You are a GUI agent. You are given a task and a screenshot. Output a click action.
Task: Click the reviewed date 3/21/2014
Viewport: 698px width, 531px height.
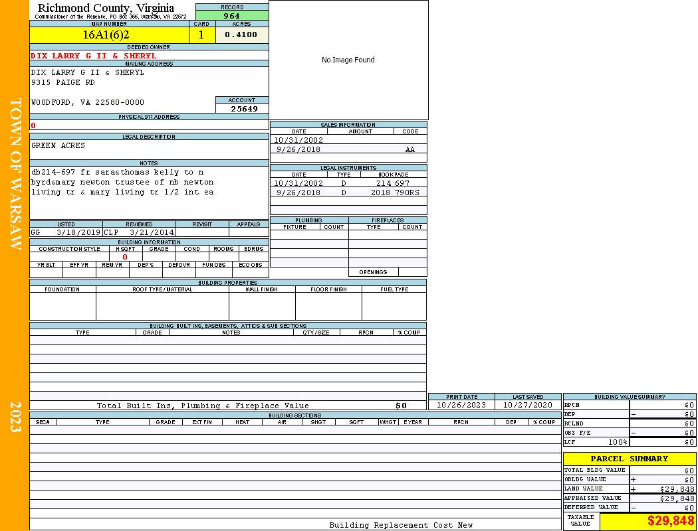point(152,233)
